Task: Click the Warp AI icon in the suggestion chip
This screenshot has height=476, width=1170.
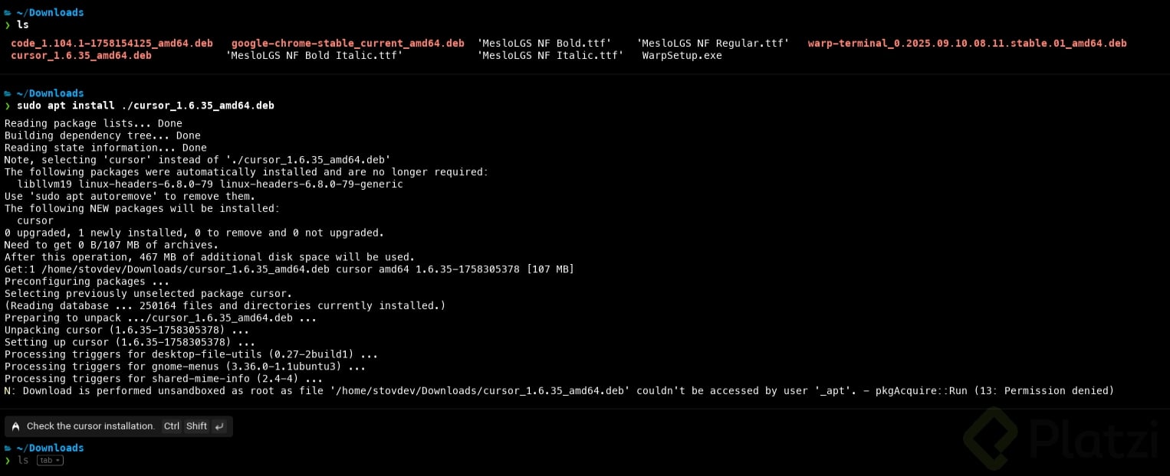Action: 15,426
